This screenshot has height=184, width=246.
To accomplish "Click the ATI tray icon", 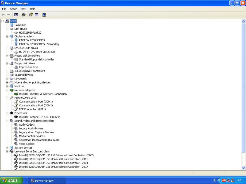I will pos(224,181).
